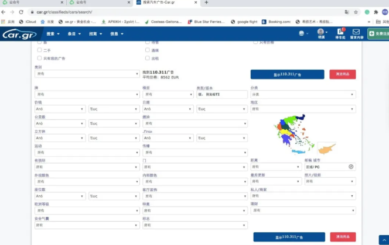The width and height of the screenshot is (389, 245).
Task: Enable the 只有我的广告 checkbox
Action: pyautogui.click(x=39, y=58)
